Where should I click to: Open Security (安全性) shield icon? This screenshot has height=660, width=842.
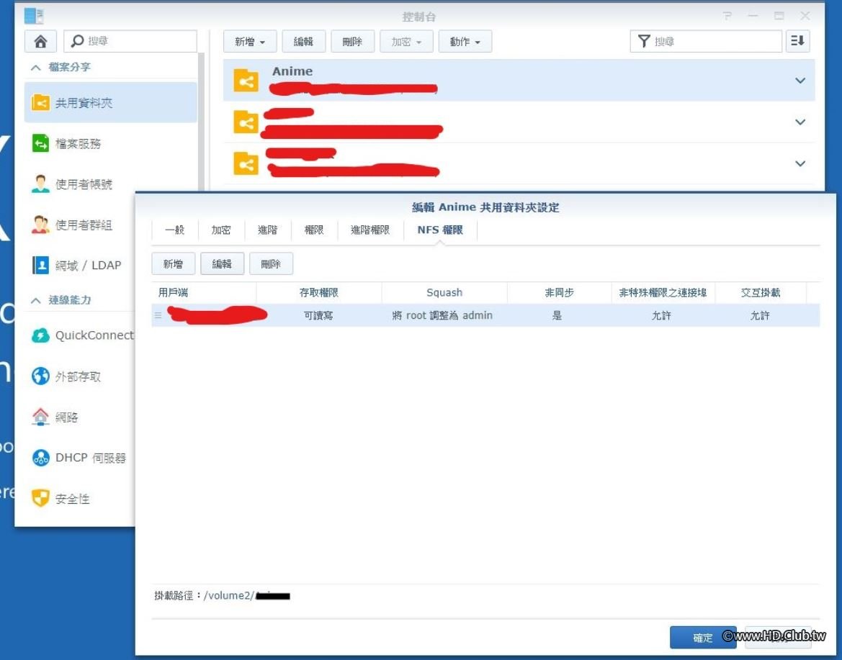[x=40, y=499]
